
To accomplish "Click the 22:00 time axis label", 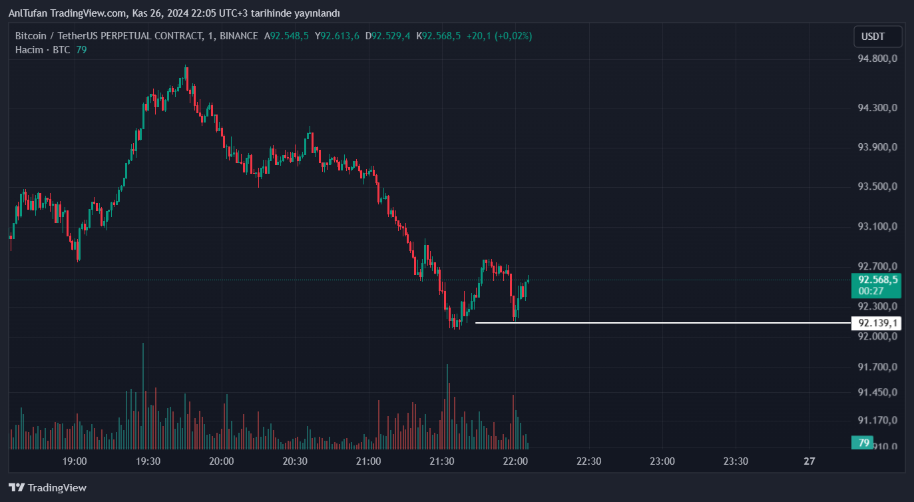I will click(515, 461).
